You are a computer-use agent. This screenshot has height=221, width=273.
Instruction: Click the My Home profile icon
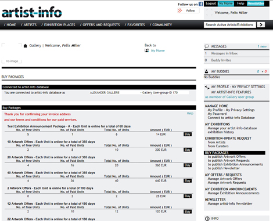click(x=147, y=50)
